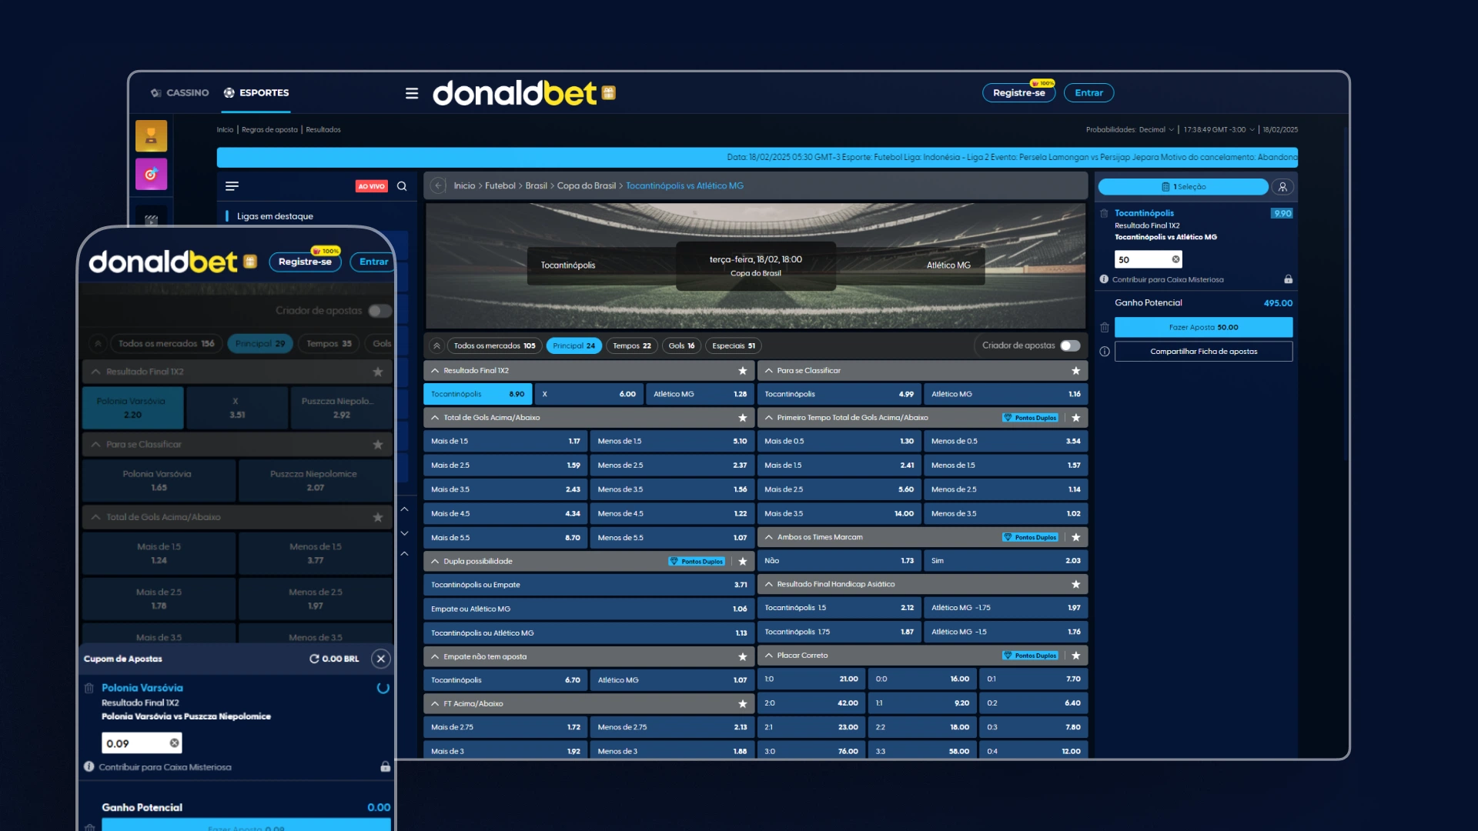
Task: Click the back arrow in breadcrumb bar
Action: (x=438, y=186)
